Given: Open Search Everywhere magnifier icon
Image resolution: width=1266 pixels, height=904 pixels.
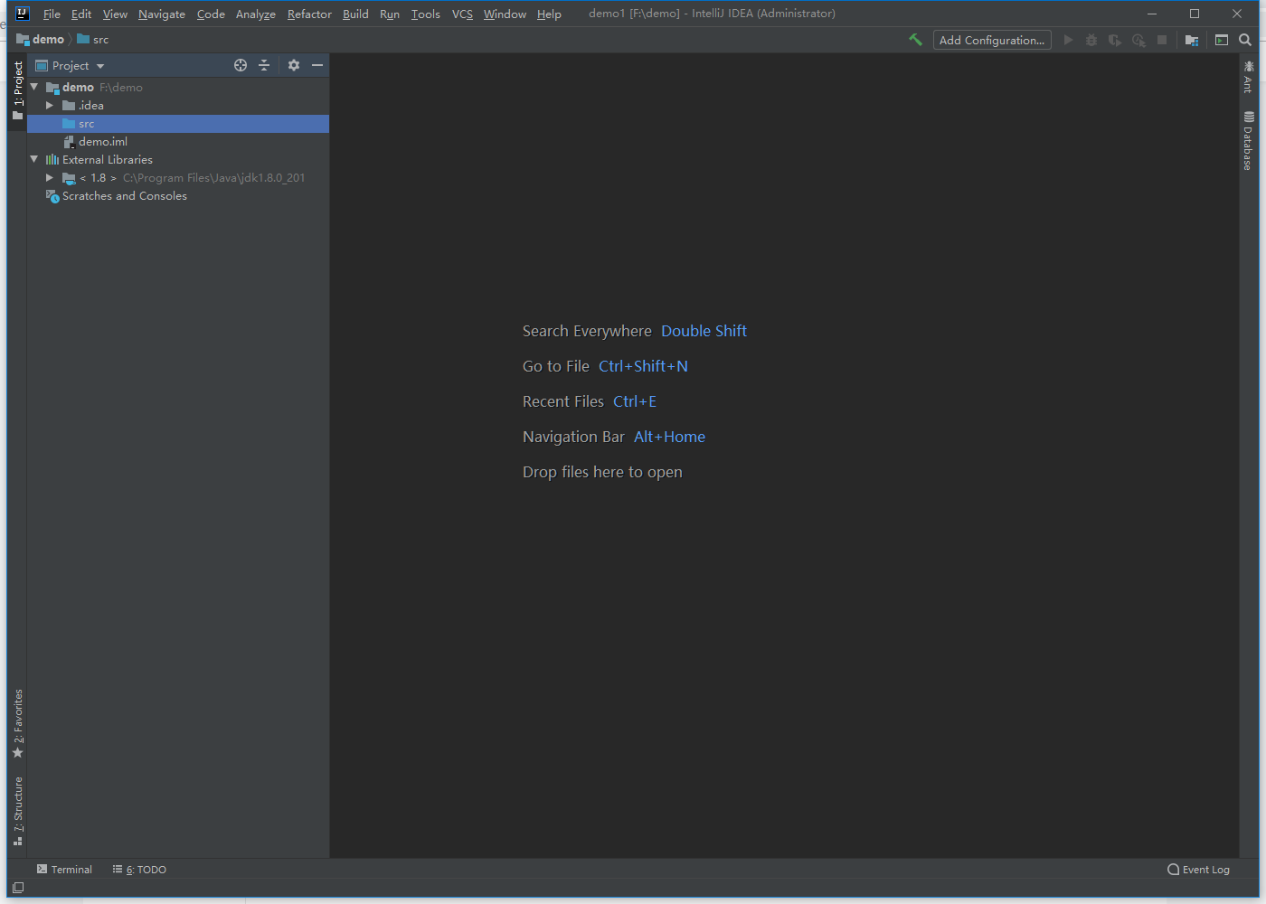Looking at the screenshot, I should [x=1245, y=40].
